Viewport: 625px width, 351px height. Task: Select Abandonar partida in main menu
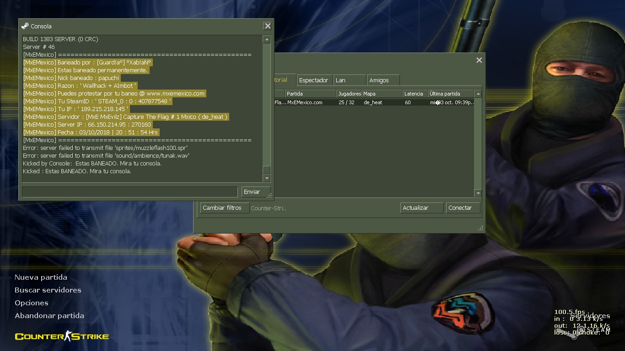[x=49, y=316]
